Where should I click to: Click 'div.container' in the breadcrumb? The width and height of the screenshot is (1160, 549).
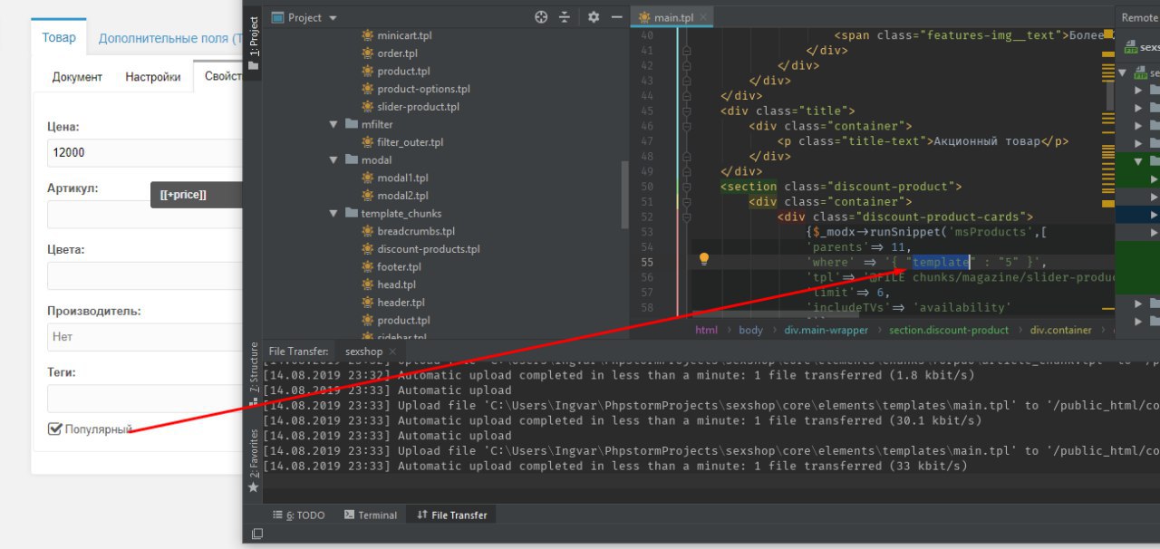(1061, 330)
